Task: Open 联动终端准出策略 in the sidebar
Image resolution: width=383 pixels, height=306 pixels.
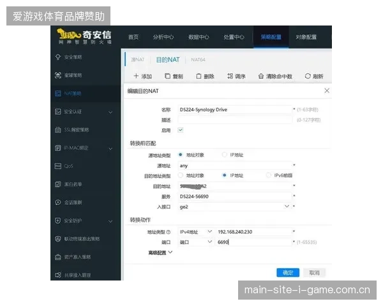Action: click(82, 239)
